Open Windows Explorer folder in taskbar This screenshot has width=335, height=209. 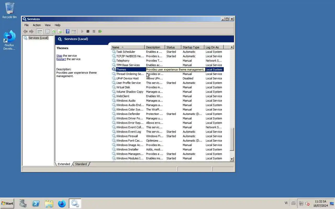(49, 203)
